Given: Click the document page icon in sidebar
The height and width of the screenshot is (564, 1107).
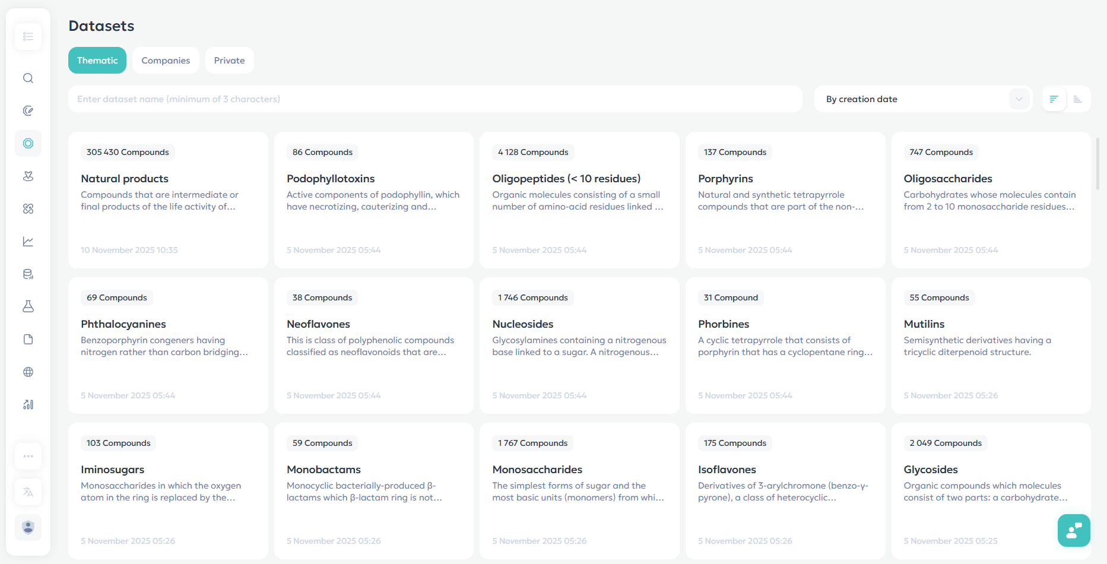Looking at the screenshot, I should point(28,340).
